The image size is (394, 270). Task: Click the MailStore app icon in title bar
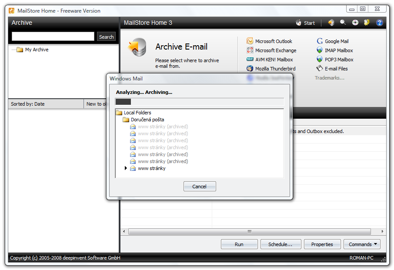point(12,10)
